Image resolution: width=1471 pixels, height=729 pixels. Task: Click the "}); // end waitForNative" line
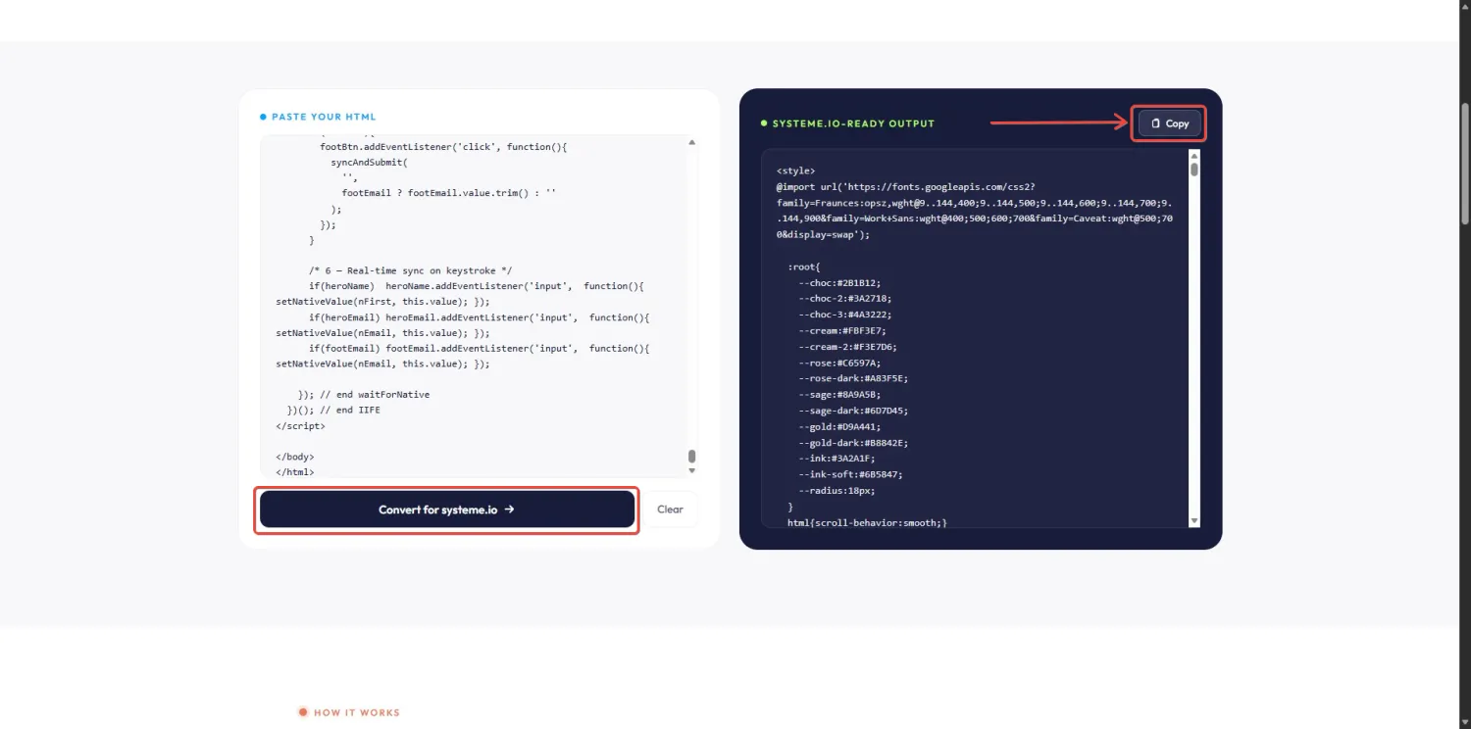364,395
